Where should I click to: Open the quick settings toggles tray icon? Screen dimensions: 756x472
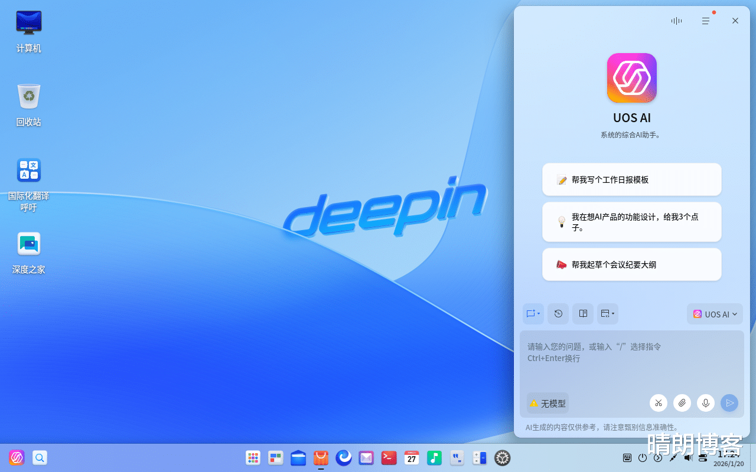coord(703,458)
